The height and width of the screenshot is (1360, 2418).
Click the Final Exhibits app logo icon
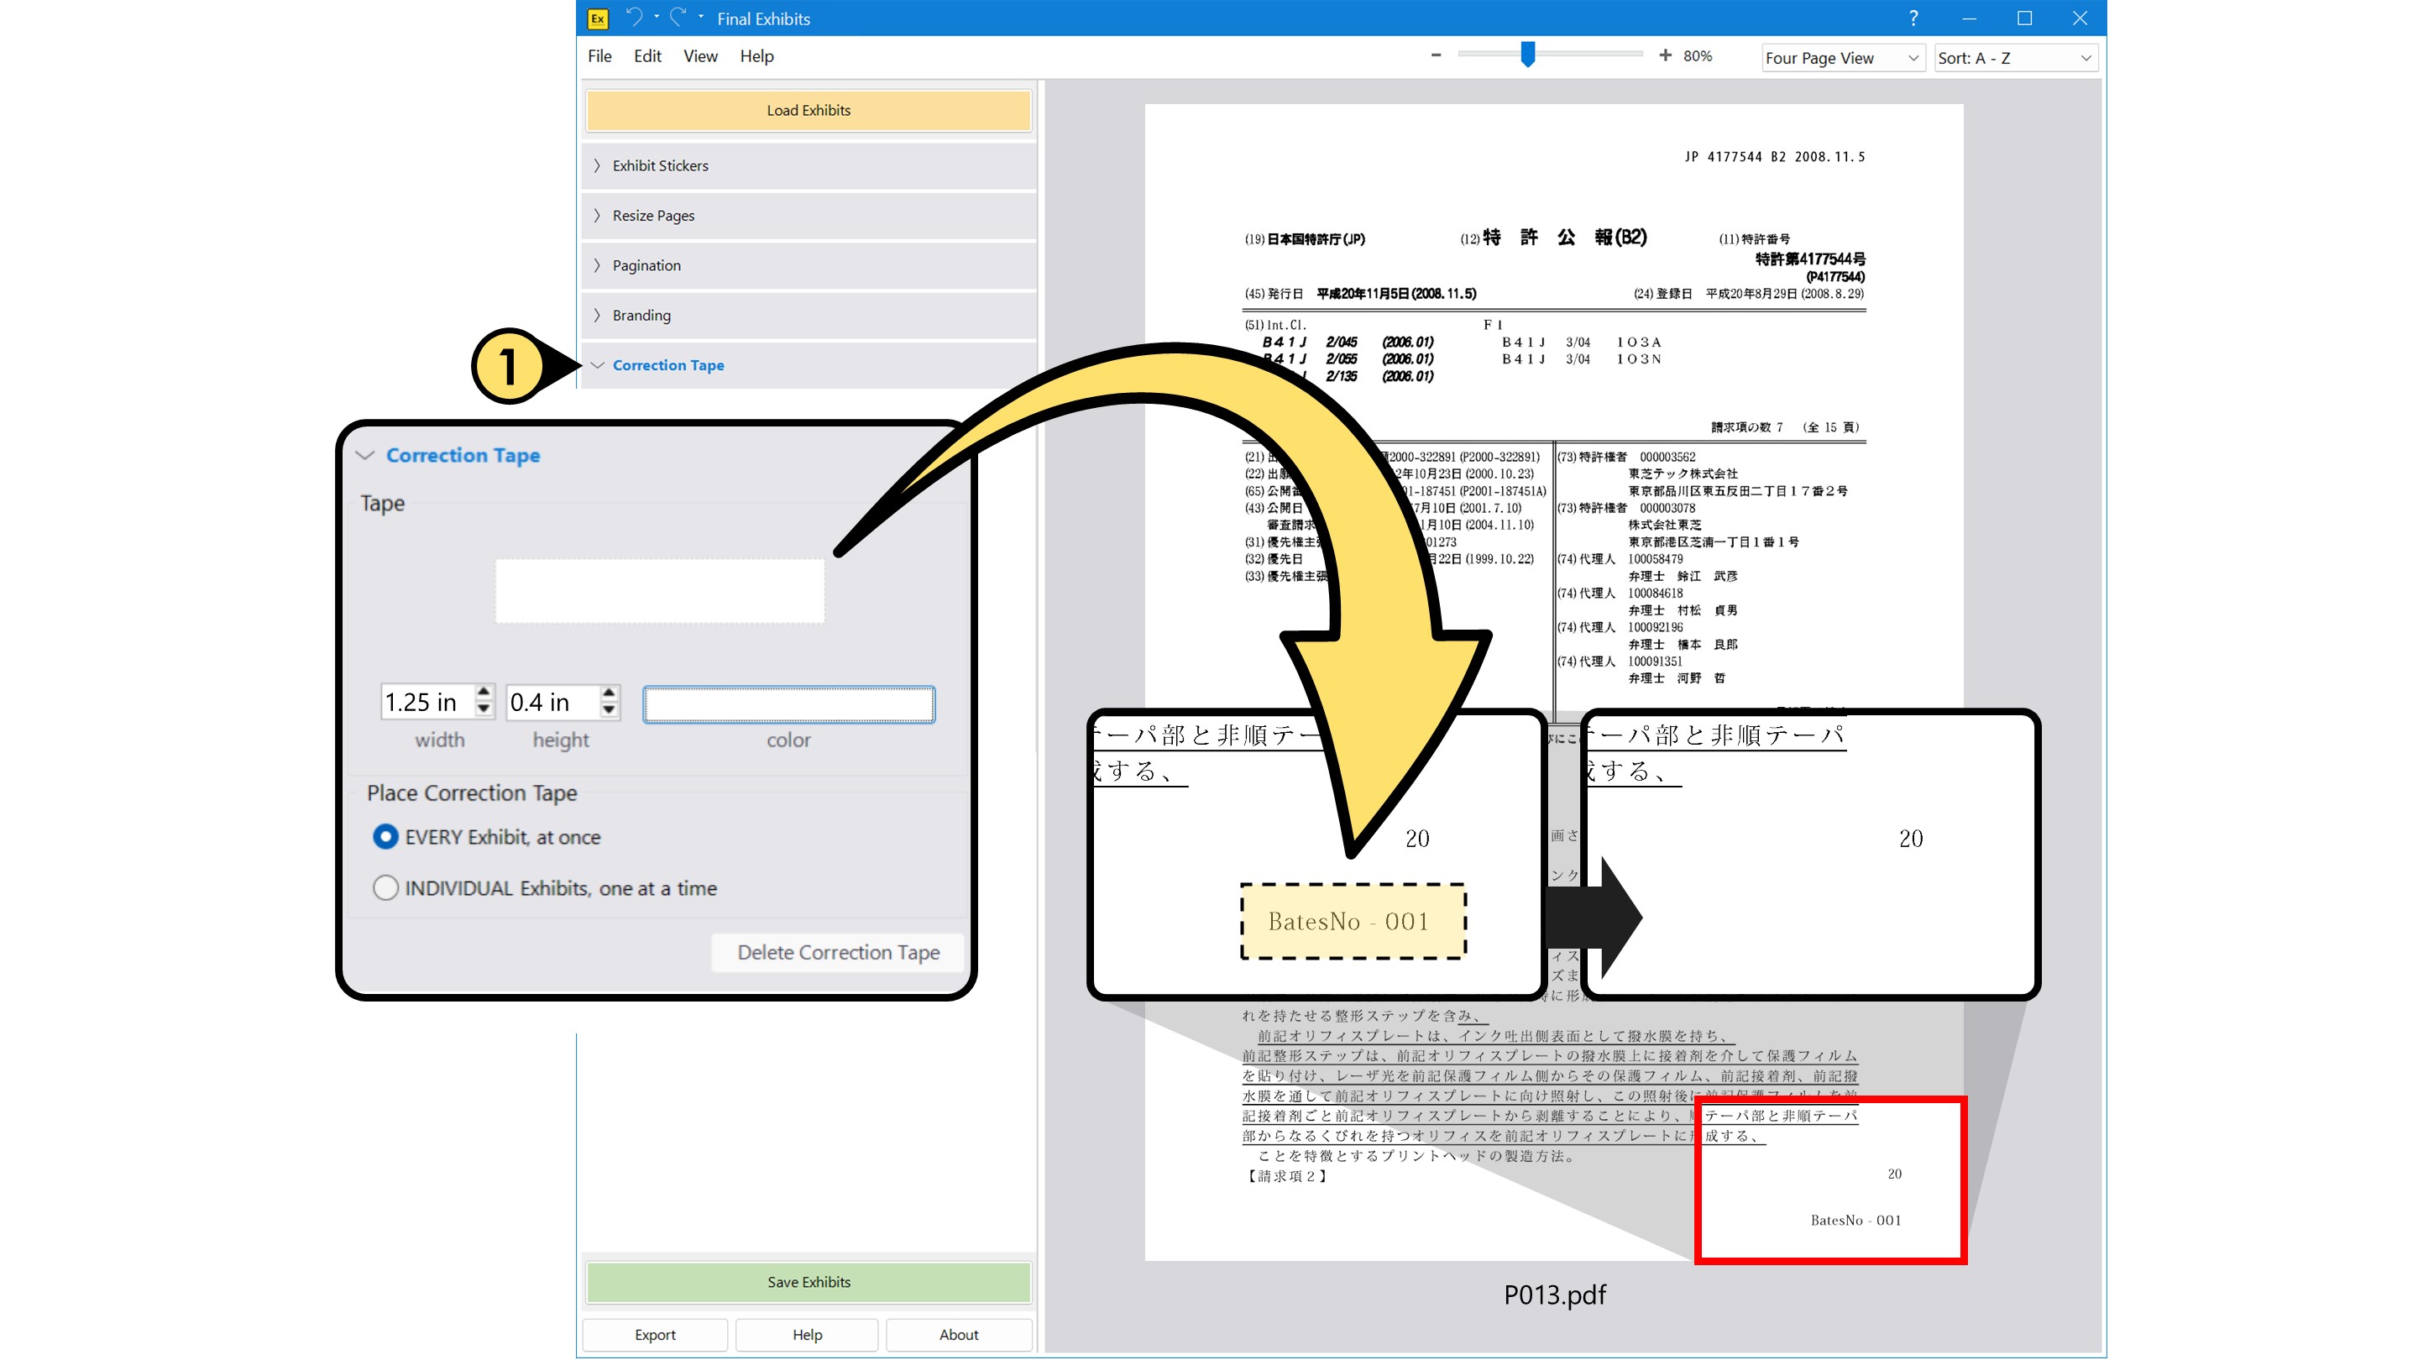coord(598,18)
